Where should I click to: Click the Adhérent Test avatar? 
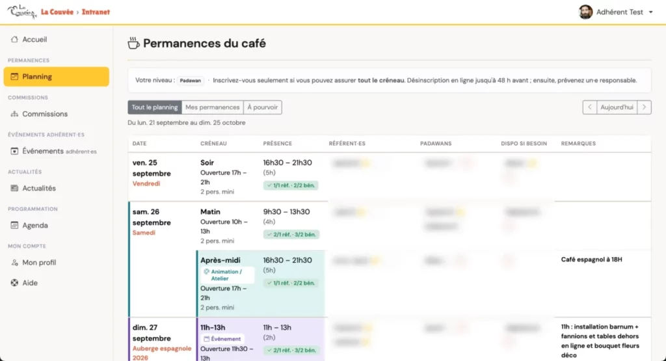coord(585,12)
